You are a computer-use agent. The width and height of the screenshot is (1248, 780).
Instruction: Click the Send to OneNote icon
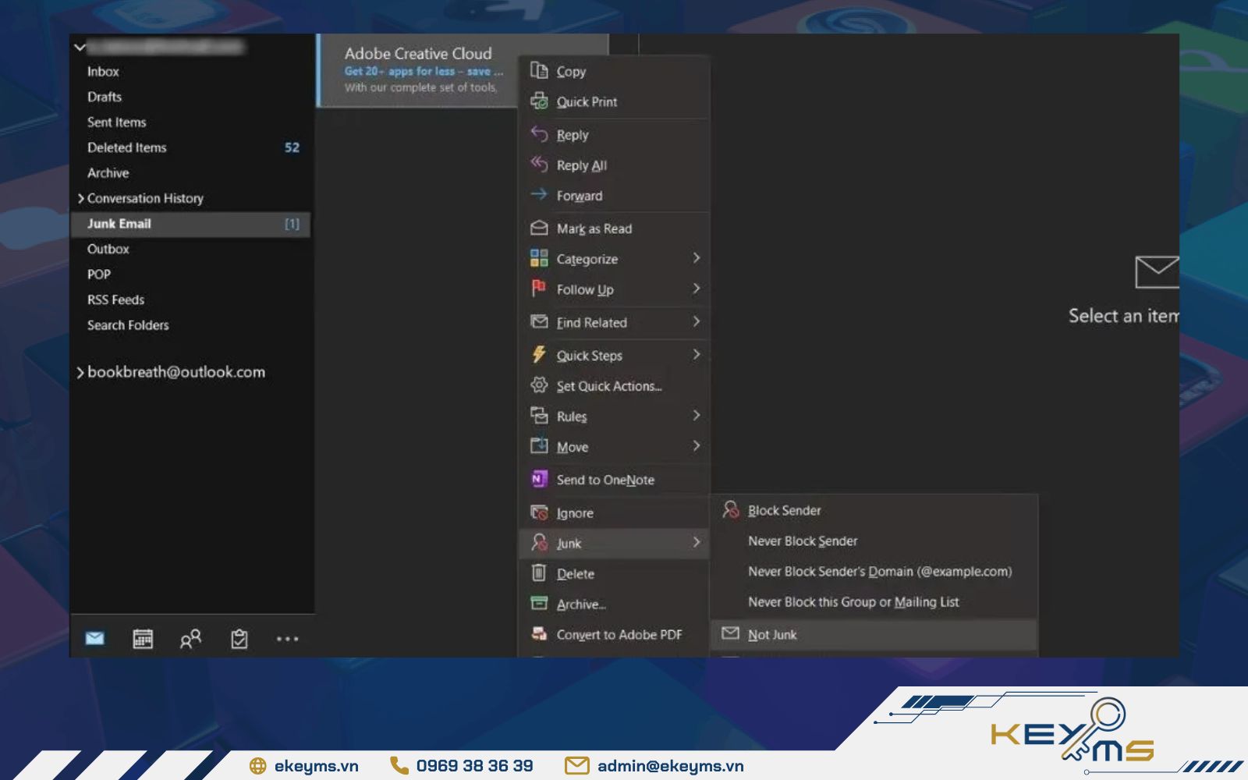pyautogui.click(x=539, y=480)
